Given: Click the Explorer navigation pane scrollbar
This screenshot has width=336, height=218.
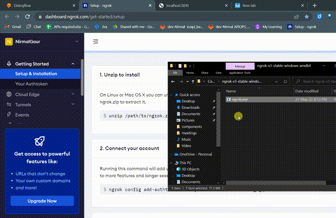Looking at the screenshot, I should [218, 119].
